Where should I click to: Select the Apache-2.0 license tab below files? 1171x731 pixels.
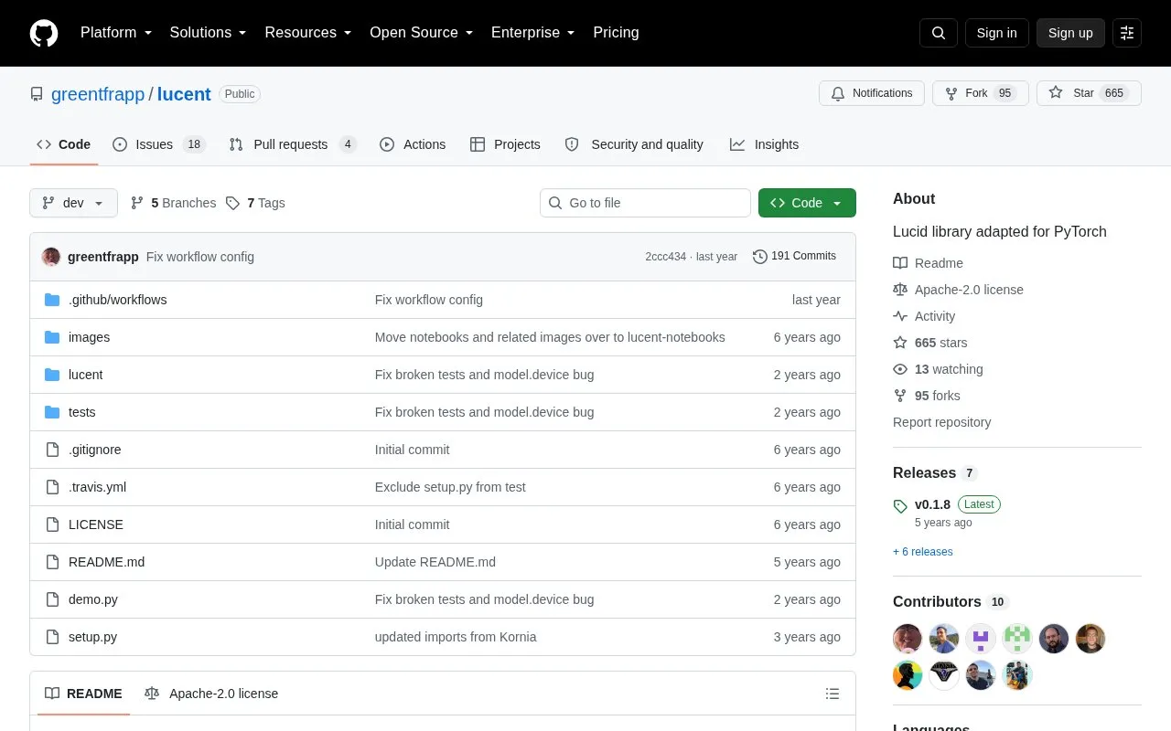point(211,694)
